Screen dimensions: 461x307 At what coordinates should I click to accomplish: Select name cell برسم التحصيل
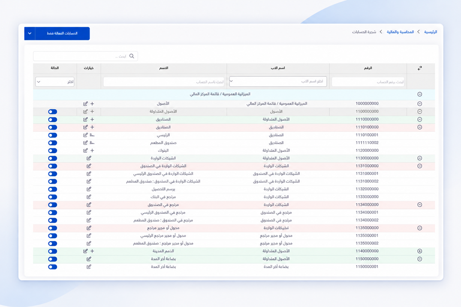coord(163,190)
